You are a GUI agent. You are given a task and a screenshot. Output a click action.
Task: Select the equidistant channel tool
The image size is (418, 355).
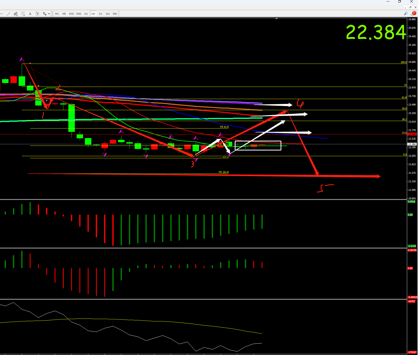(16, 14)
